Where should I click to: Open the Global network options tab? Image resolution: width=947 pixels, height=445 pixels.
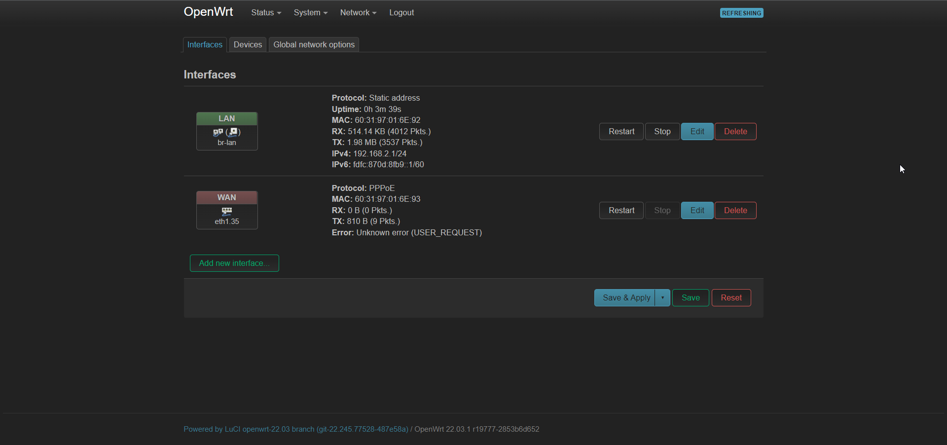(x=314, y=44)
